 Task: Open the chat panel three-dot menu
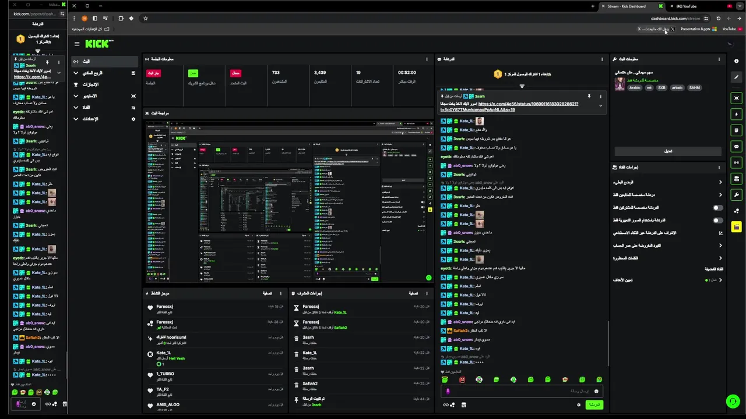[x=602, y=59]
